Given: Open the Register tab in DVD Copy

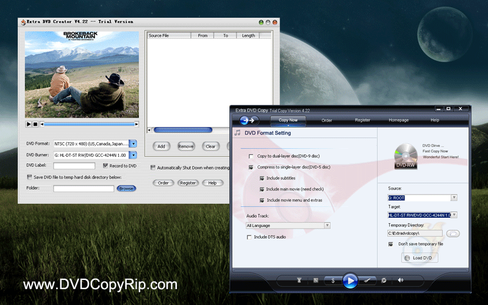Looking at the screenshot, I should 362,120.
